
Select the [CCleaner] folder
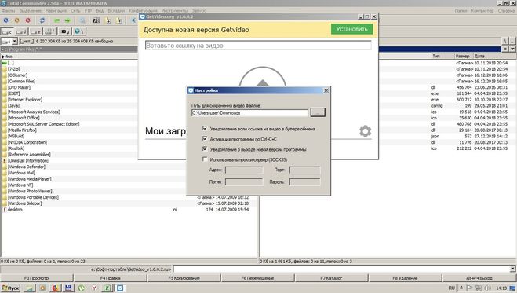click(18, 75)
